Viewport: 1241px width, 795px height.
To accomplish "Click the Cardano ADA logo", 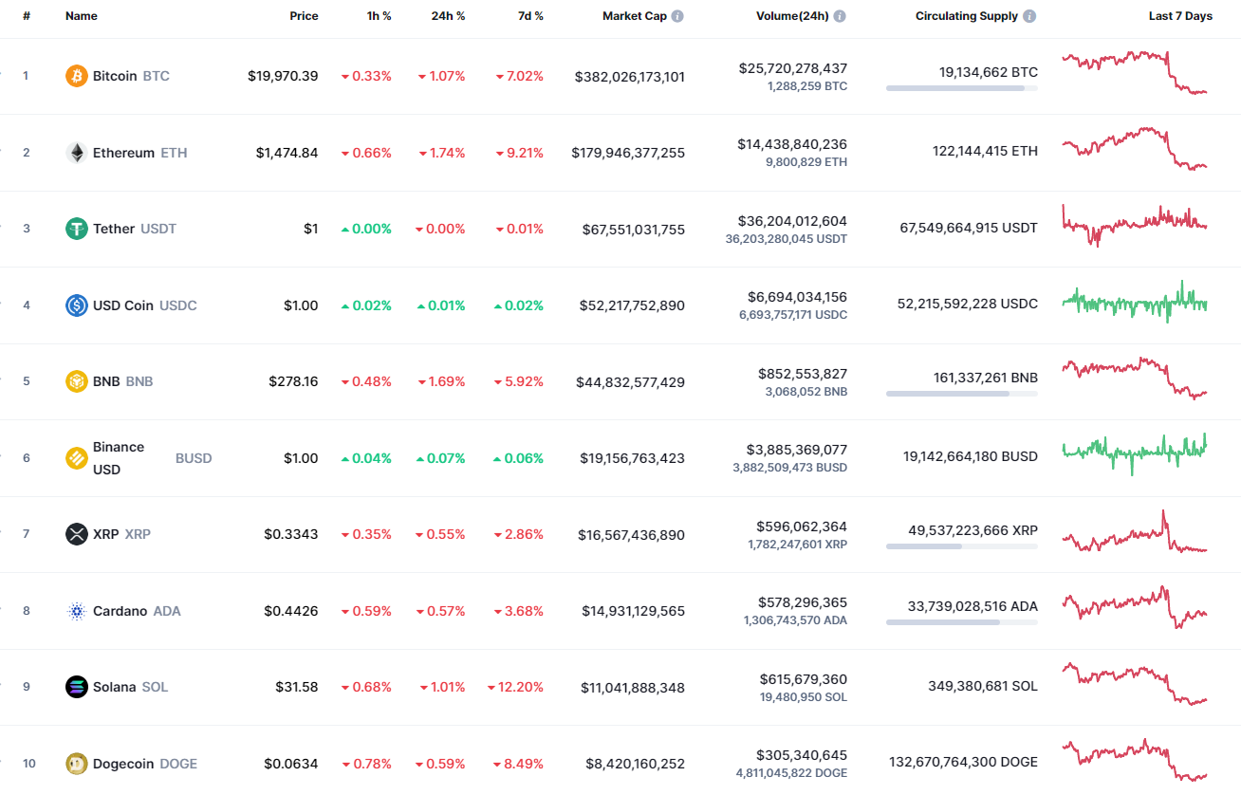I will point(74,611).
